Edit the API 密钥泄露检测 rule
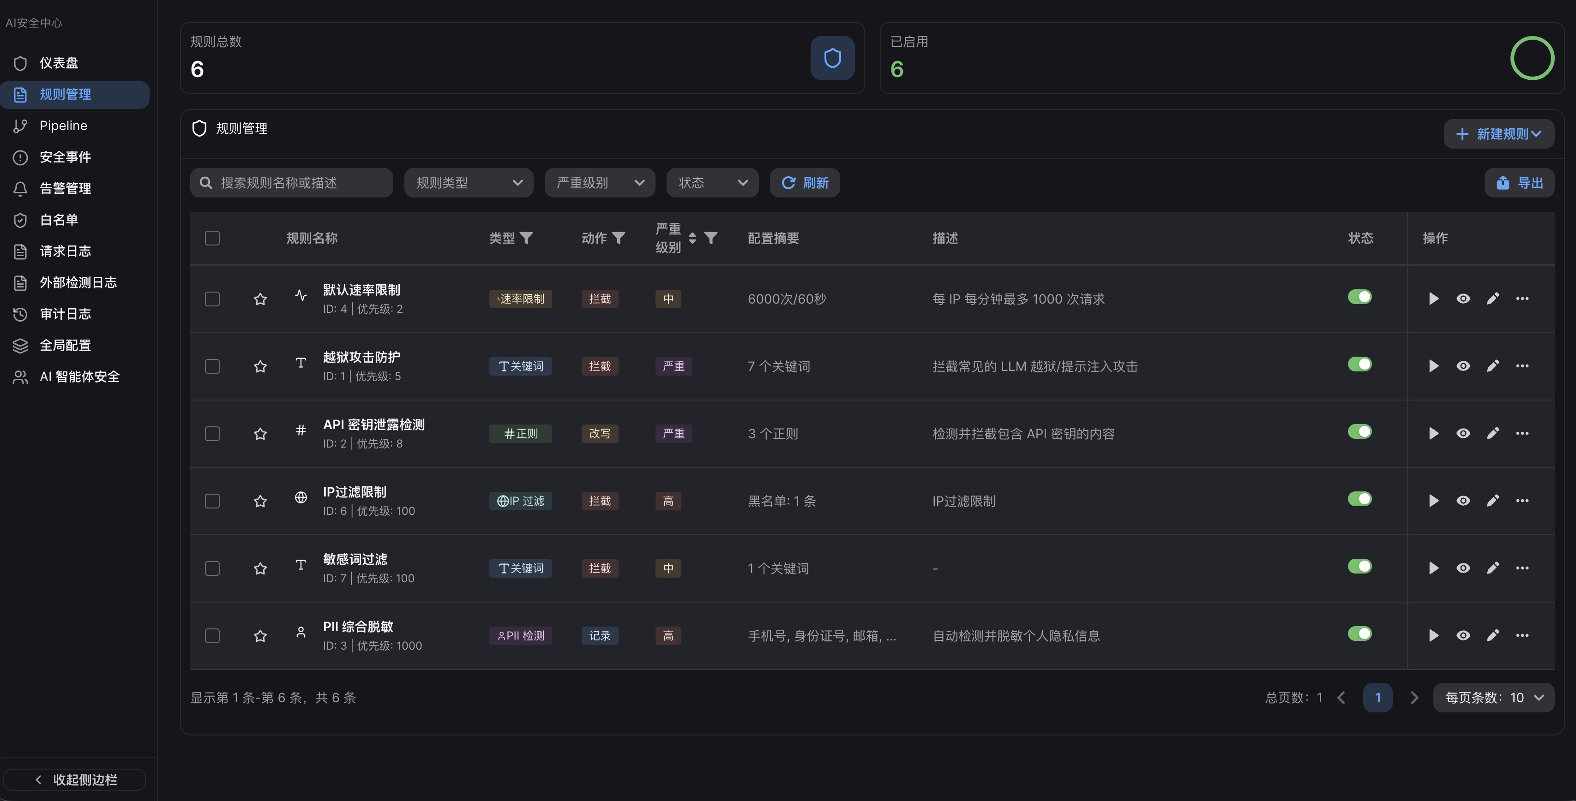 (1493, 433)
